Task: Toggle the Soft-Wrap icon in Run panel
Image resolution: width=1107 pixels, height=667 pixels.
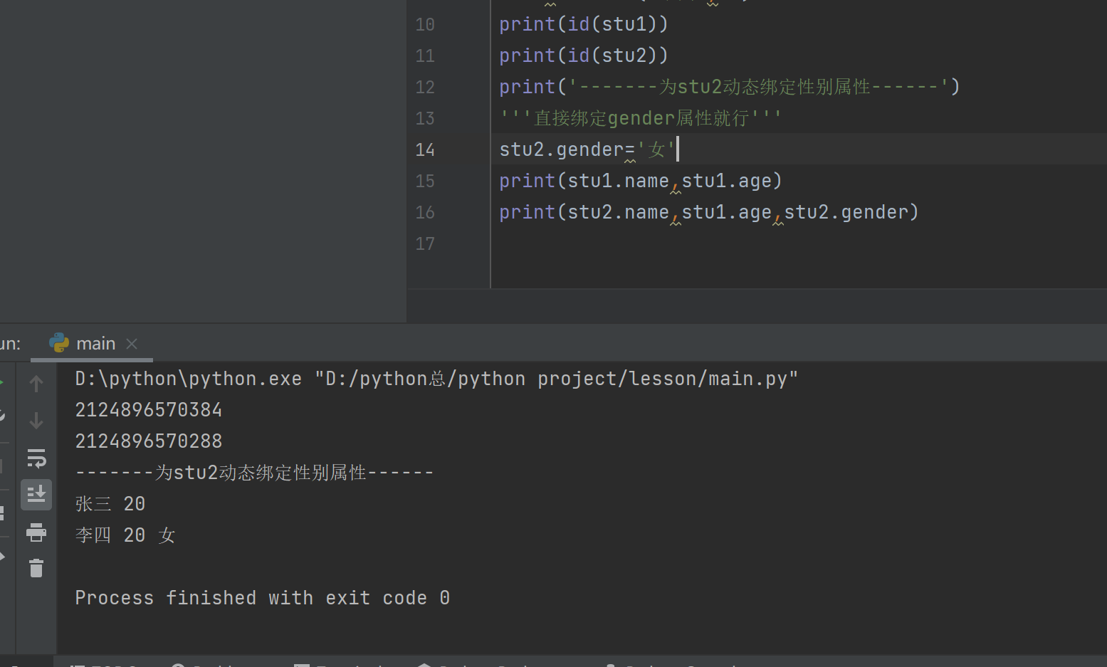Action: [x=36, y=458]
